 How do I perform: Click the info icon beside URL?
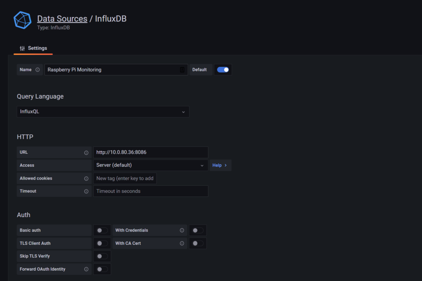click(x=86, y=152)
